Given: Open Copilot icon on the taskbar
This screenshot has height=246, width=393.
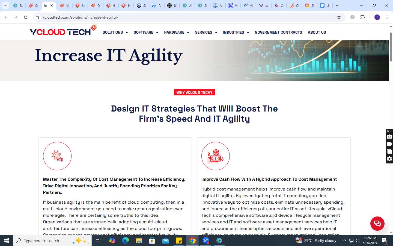Looking at the screenshot, I should tap(112, 241).
